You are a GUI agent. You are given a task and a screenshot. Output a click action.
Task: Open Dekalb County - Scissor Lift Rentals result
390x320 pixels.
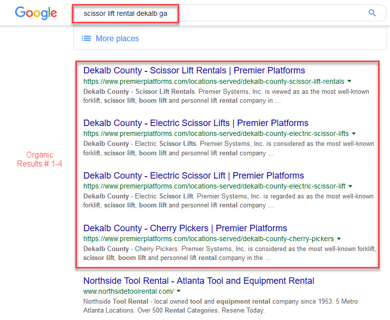coord(194,70)
